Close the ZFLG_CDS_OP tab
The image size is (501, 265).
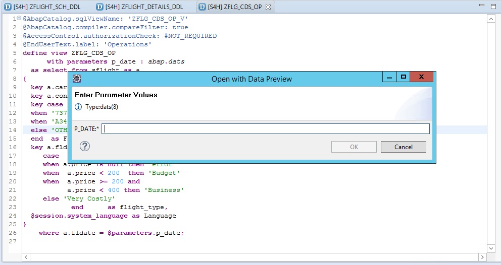point(268,7)
